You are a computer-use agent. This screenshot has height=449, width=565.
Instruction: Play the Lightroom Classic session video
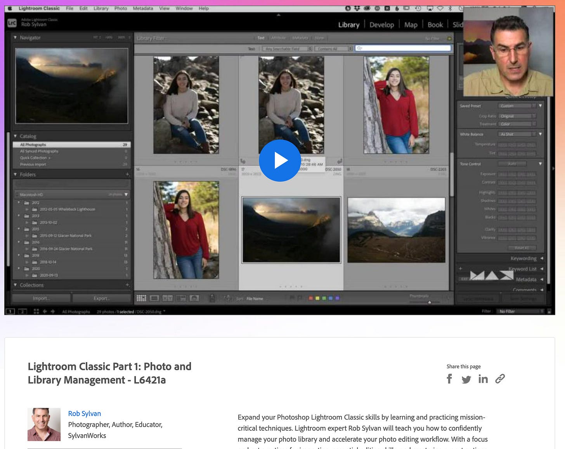pyautogui.click(x=280, y=160)
